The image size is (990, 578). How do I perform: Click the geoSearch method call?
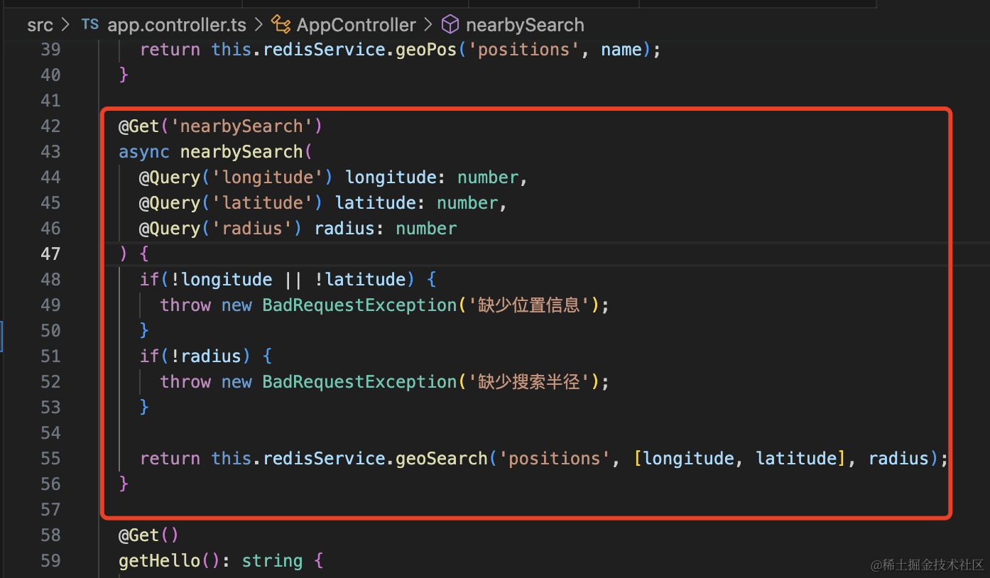(441, 458)
